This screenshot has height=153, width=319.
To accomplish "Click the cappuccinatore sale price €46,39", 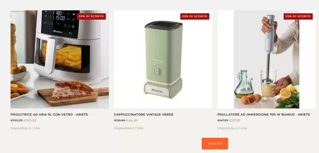I will click(x=132, y=120).
